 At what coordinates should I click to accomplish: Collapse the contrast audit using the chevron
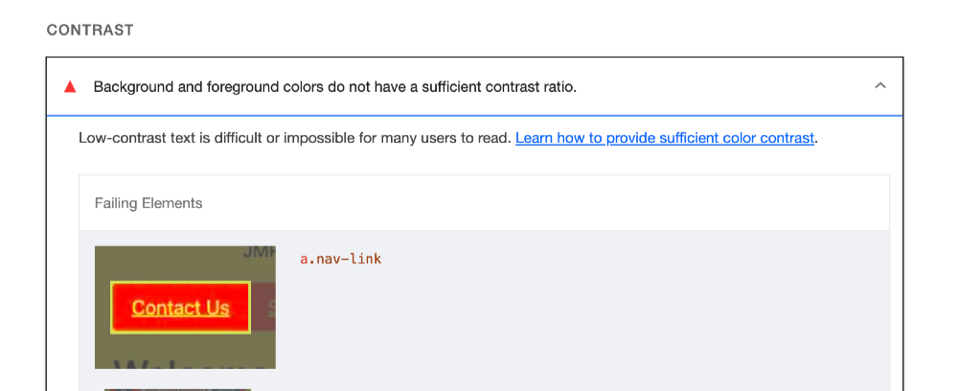pos(880,86)
